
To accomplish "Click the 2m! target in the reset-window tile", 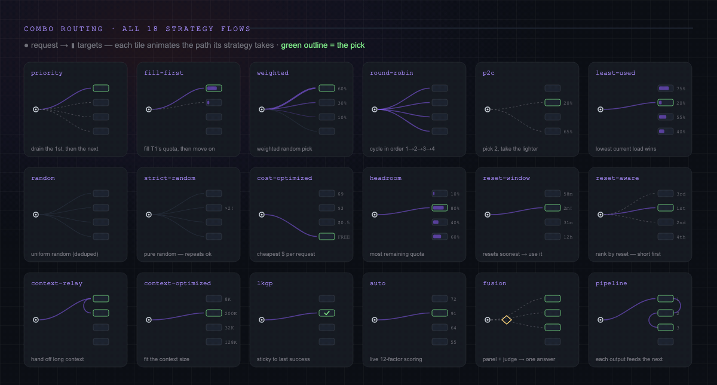I will click(553, 207).
